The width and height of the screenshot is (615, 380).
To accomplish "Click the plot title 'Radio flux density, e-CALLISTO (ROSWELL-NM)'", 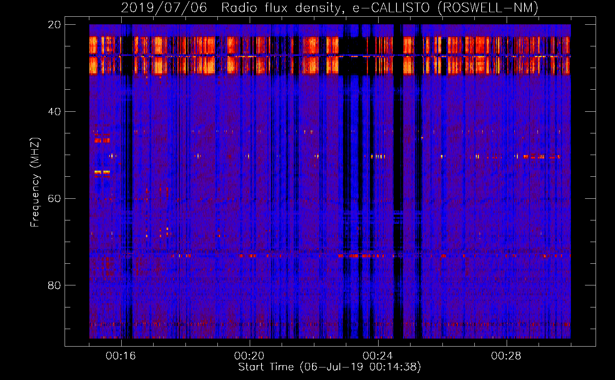I will click(380, 8).
